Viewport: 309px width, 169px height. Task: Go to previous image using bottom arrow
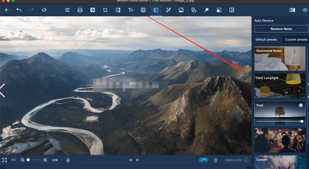[x=130, y=160]
